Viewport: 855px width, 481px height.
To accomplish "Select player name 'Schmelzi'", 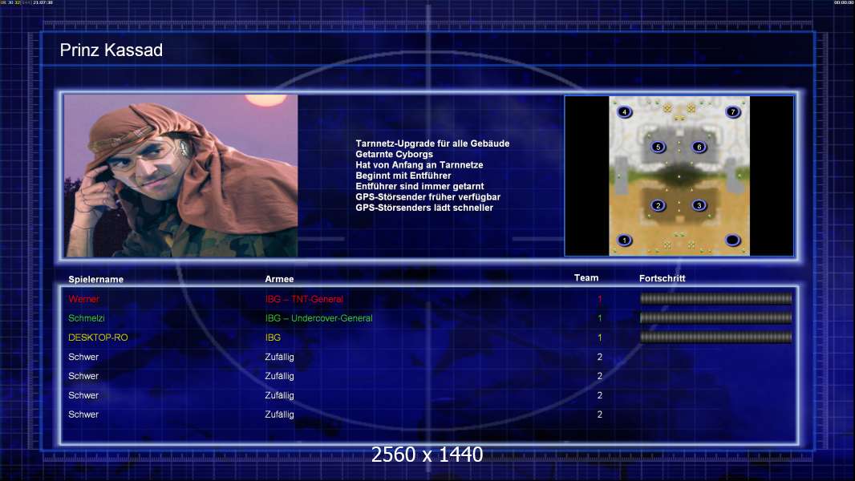I will tap(86, 318).
